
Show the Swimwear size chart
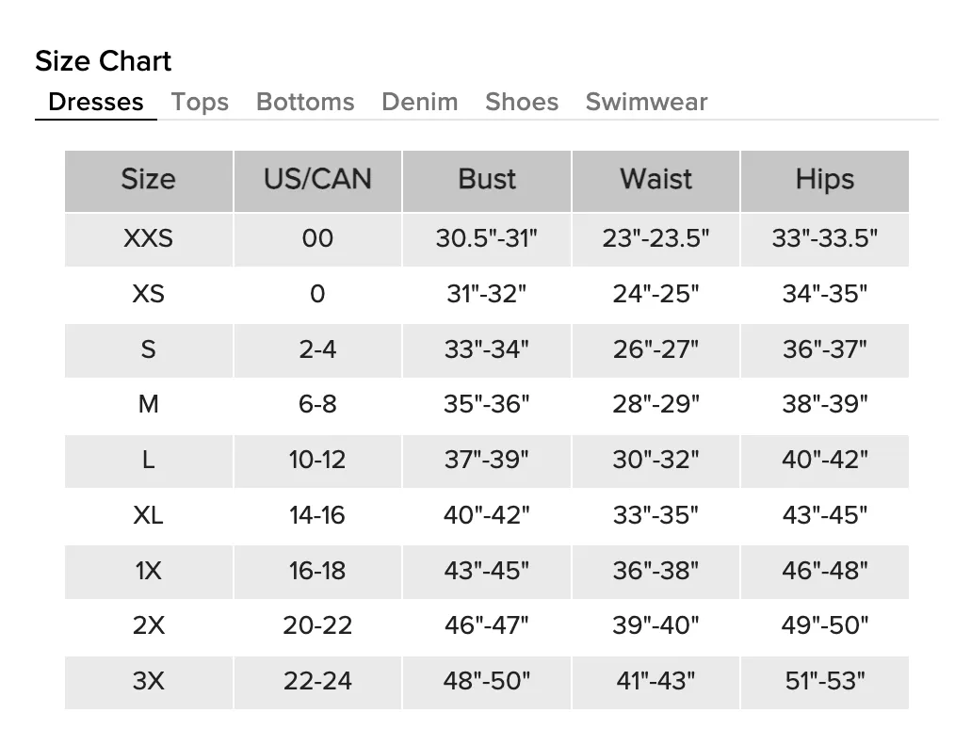[x=647, y=102]
